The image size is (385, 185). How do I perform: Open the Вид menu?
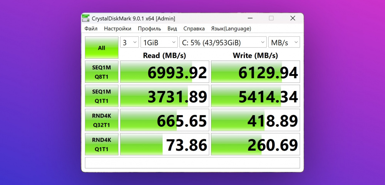pos(172,29)
